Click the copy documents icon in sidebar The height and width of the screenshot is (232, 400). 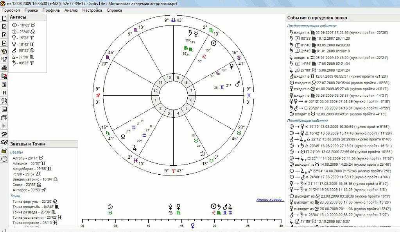tap(4, 51)
